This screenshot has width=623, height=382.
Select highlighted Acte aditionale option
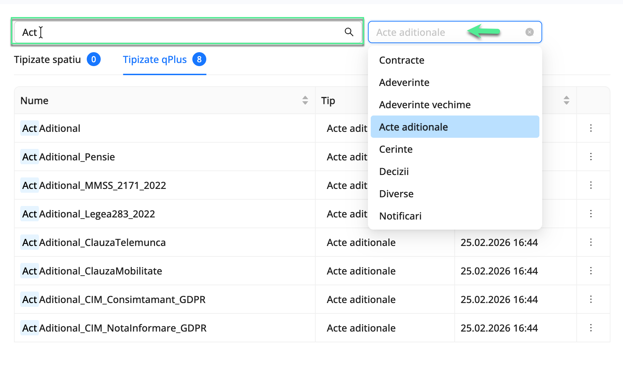tap(455, 127)
